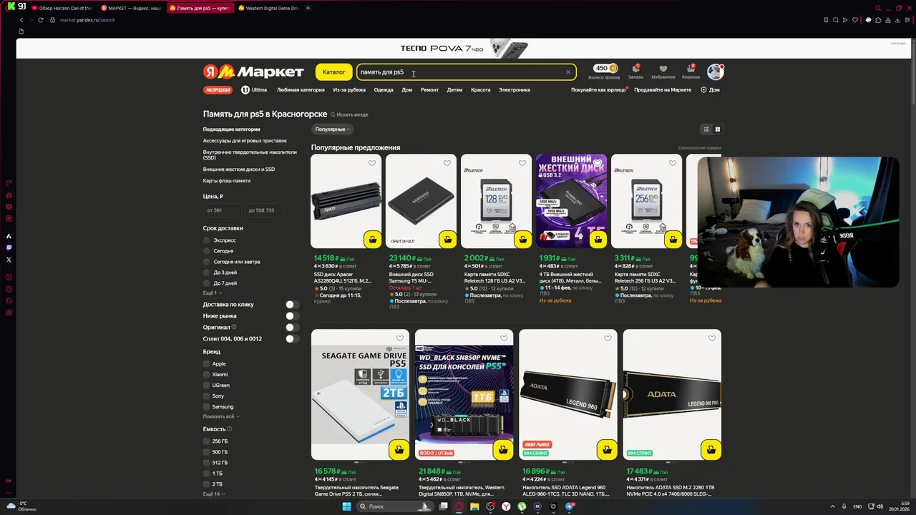Open Колесо призов 450 coins
The width and height of the screenshot is (916, 515).
604,72
